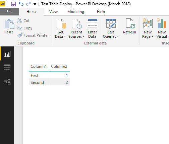Click the Power BI logo icon
This screenshot has height=144, width=169.
point(3,4)
